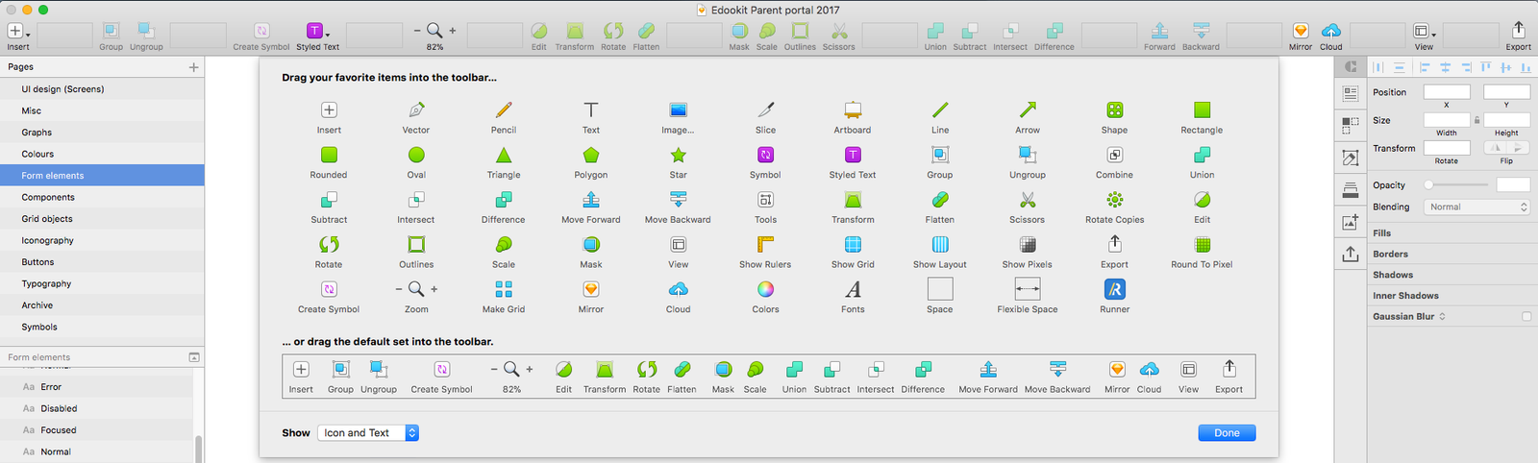This screenshot has width=1538, height=463.
Task: Select the Show Rulers icon
Action: pyautogui.click(x=765, y=245)
